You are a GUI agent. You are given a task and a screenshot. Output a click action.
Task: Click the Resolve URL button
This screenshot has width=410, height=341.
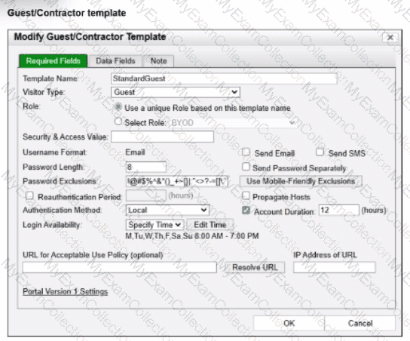pos(255,267)
